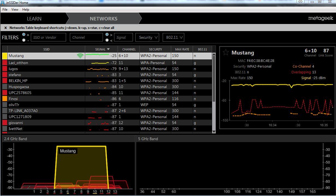Click the CHANNEL column header
Image resolution: width=336 pixels, height=196 pixels.
click(x=129, y=49)
